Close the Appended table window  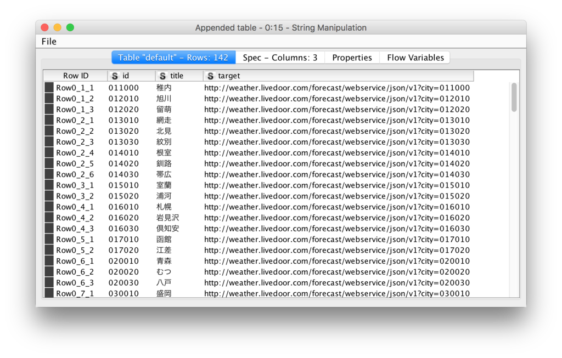tap(45, 27)
